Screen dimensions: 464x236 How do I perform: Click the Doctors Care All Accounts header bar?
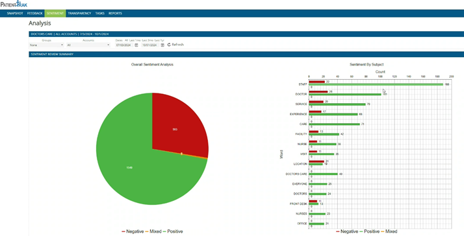[x=246, y=34]
